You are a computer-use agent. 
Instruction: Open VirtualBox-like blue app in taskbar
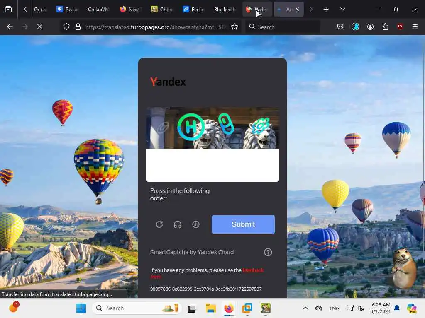(247, 308)
